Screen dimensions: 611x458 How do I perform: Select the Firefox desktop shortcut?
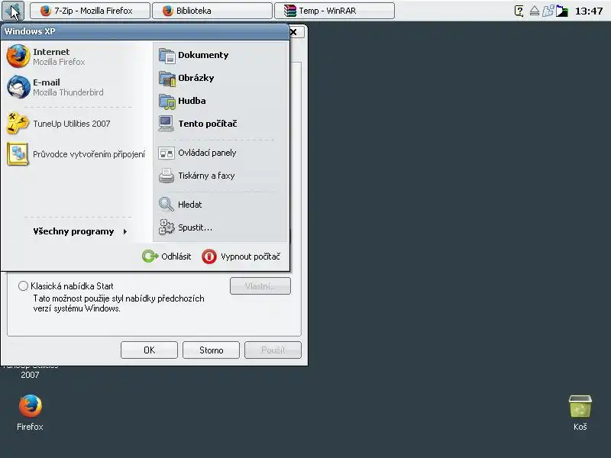[30, 412]
